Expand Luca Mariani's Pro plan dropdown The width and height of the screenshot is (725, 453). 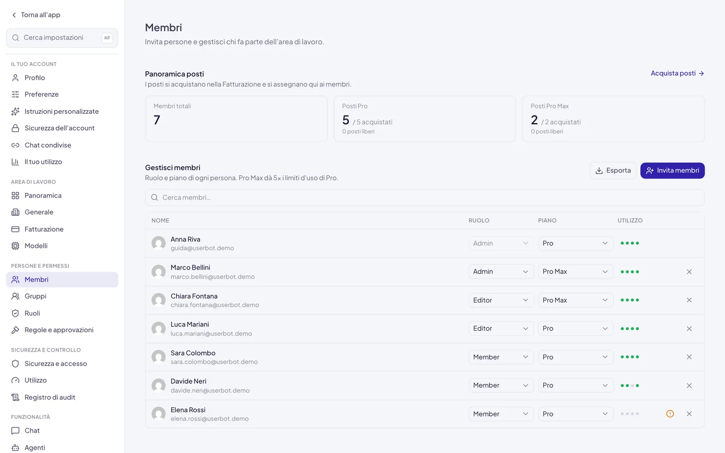click(575, 328)
